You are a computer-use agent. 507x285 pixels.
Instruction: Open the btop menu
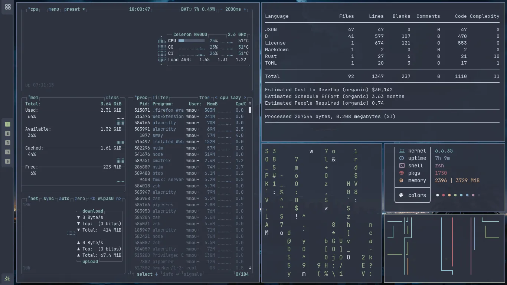(x=54, y=9)
